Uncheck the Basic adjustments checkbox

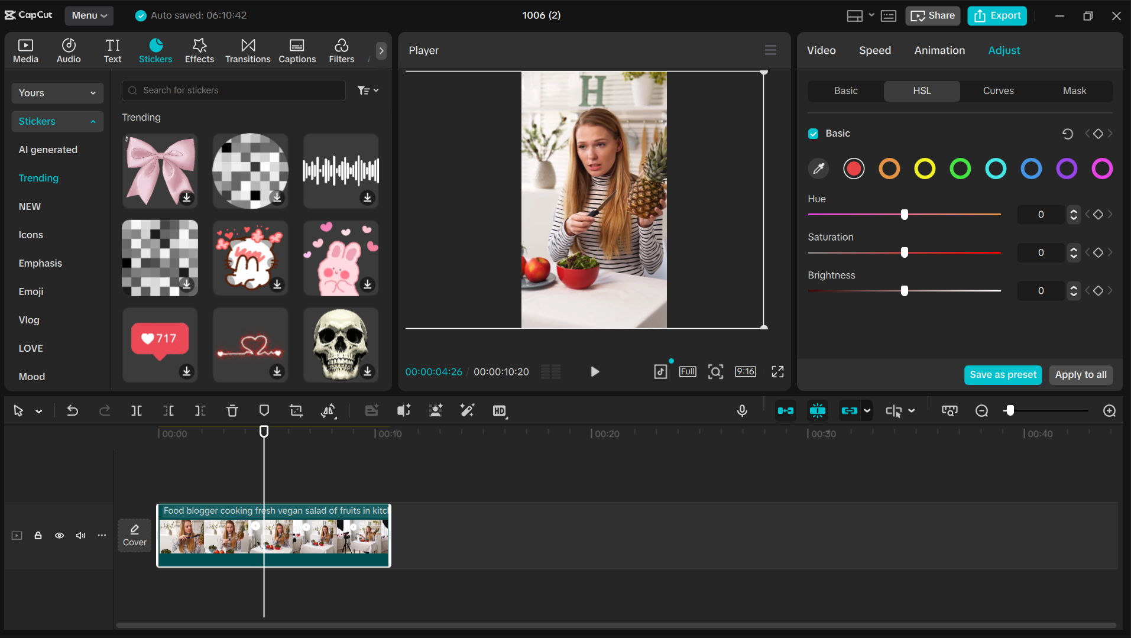[x=814, y=133]
